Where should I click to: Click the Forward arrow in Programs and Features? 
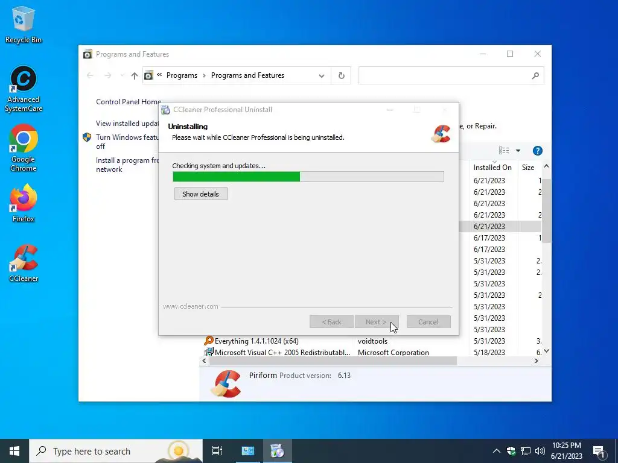107,75
